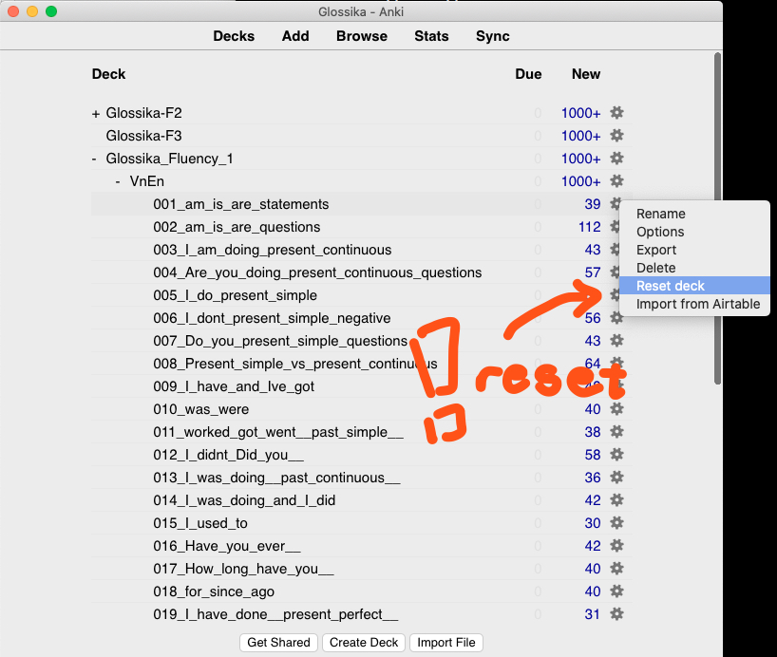Screen dimensions: 777x657
Task: Click the yellow minimize window button
Action: [32, 11]
